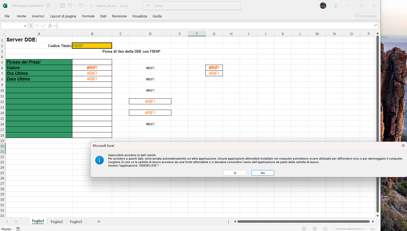Select the #RIF! cell in B6
407x231 pixels.
(x=92, y=68)
